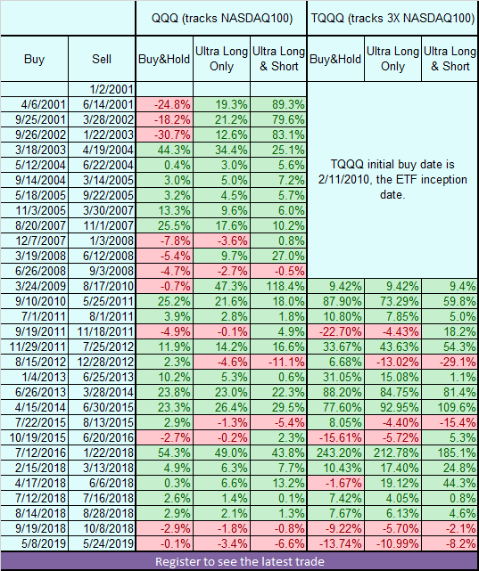The image size is (479, 571).
Task: Select the 17.6% Ultra Long Only cell
Action: click(221, 225)
